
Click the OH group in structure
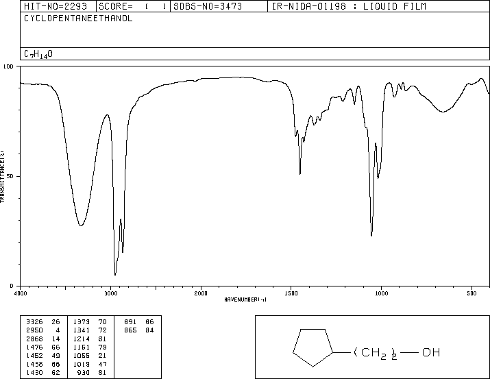tap(431, 352)
